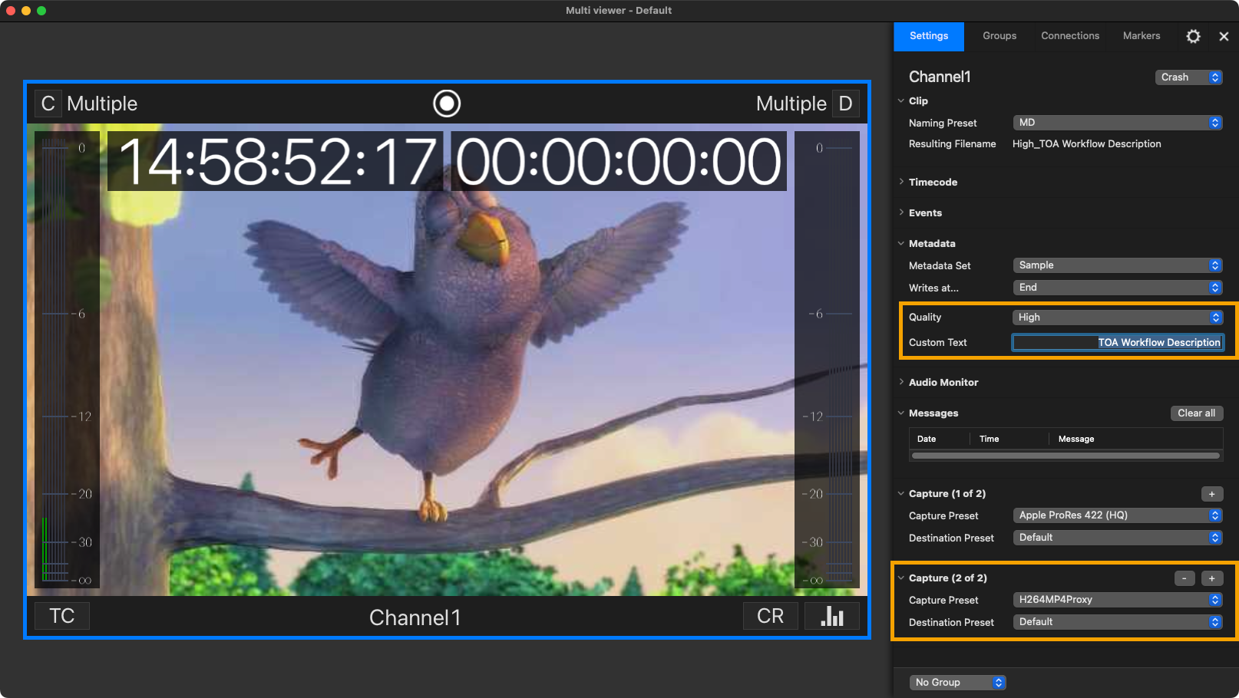The width and height of the screenshot is (1239, 698).
Task: Switch to the Groups tab
Action: [999, 36]
